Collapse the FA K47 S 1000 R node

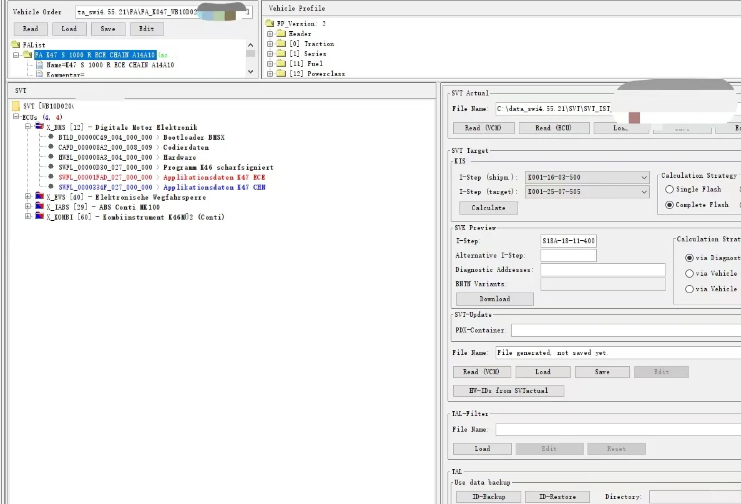point(16,55)
